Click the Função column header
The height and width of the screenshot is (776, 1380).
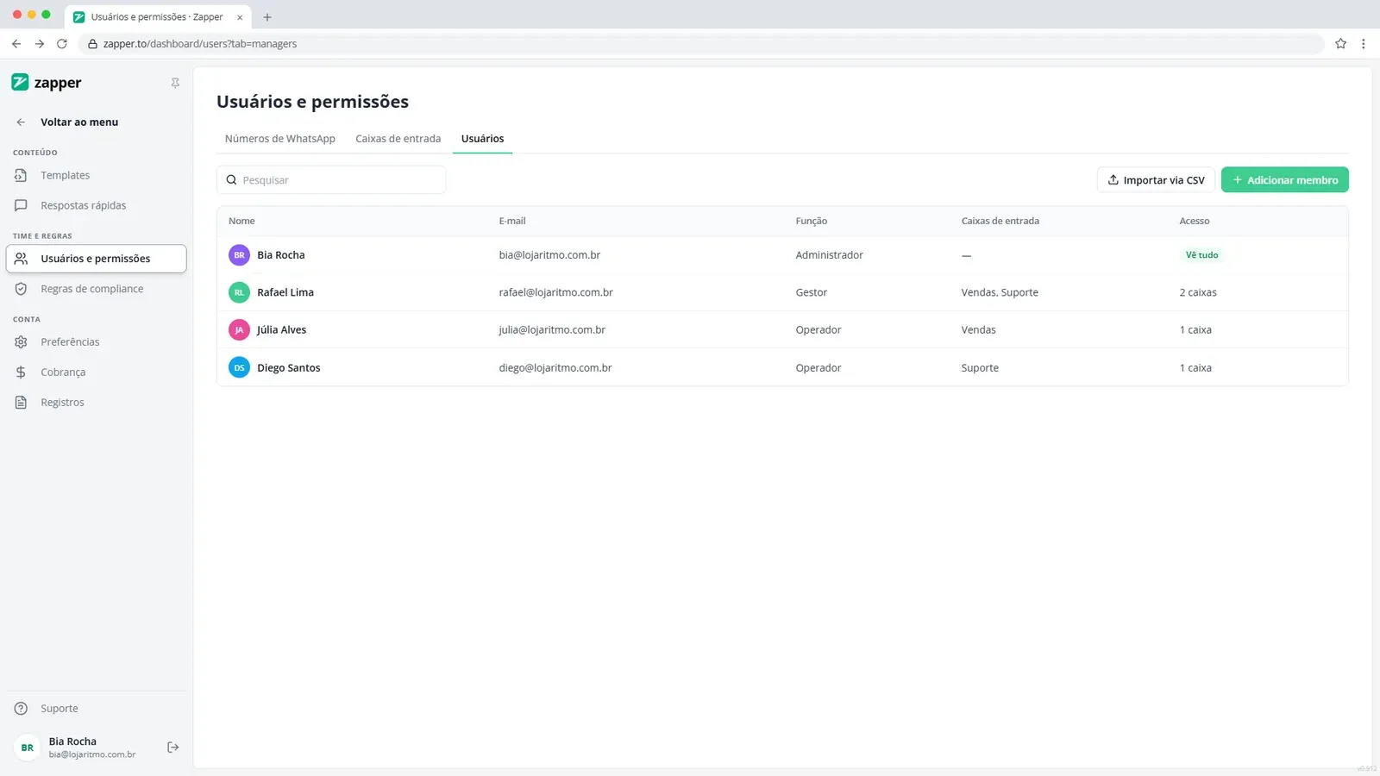click(x=811, y=222)
